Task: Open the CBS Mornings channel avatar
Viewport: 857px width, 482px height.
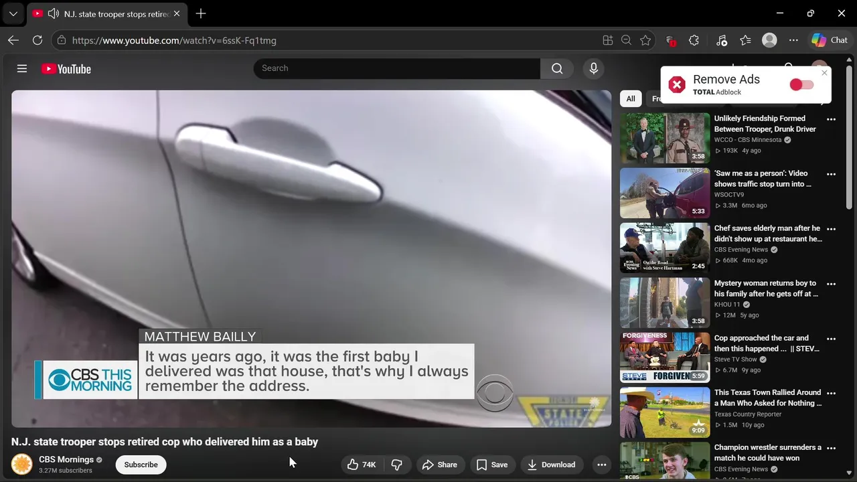Action: point(22,464)
